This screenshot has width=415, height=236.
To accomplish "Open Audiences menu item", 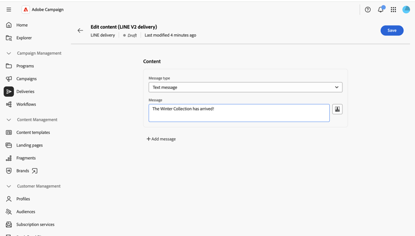I will pyautogui.click(x=25, y=212).
